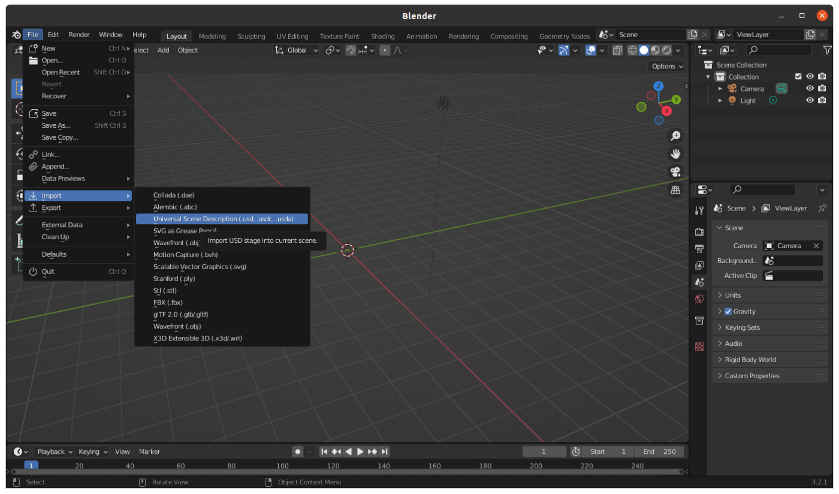
Task: Click the zoom viewport magnifier icon
Action: [x=675, y=136]
